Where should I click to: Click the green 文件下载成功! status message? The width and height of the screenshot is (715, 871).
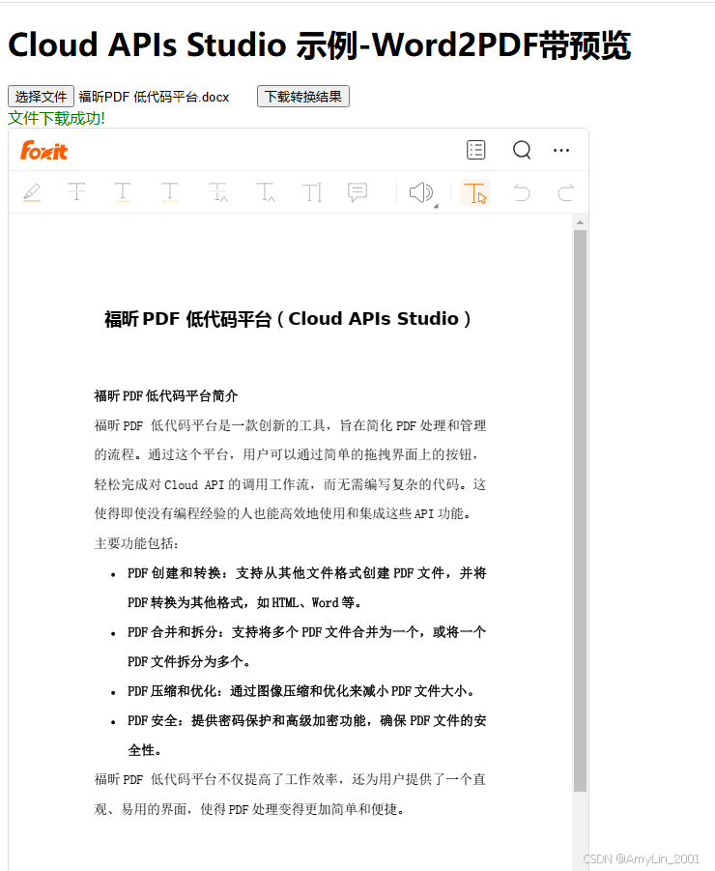point(56,118)
